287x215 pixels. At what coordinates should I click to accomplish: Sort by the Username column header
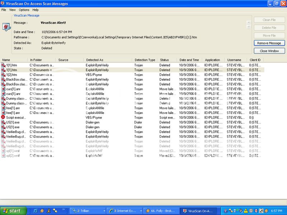click(236, 60)
